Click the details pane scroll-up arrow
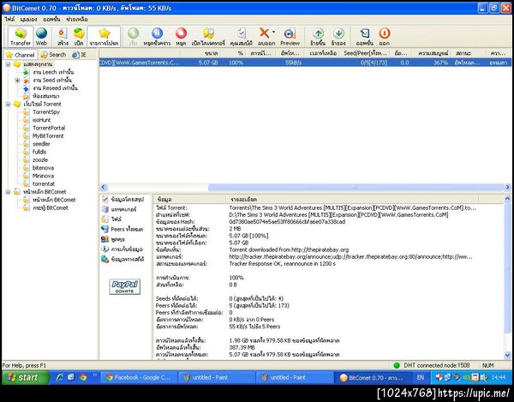The image size is (514, 402). (507, 198)
